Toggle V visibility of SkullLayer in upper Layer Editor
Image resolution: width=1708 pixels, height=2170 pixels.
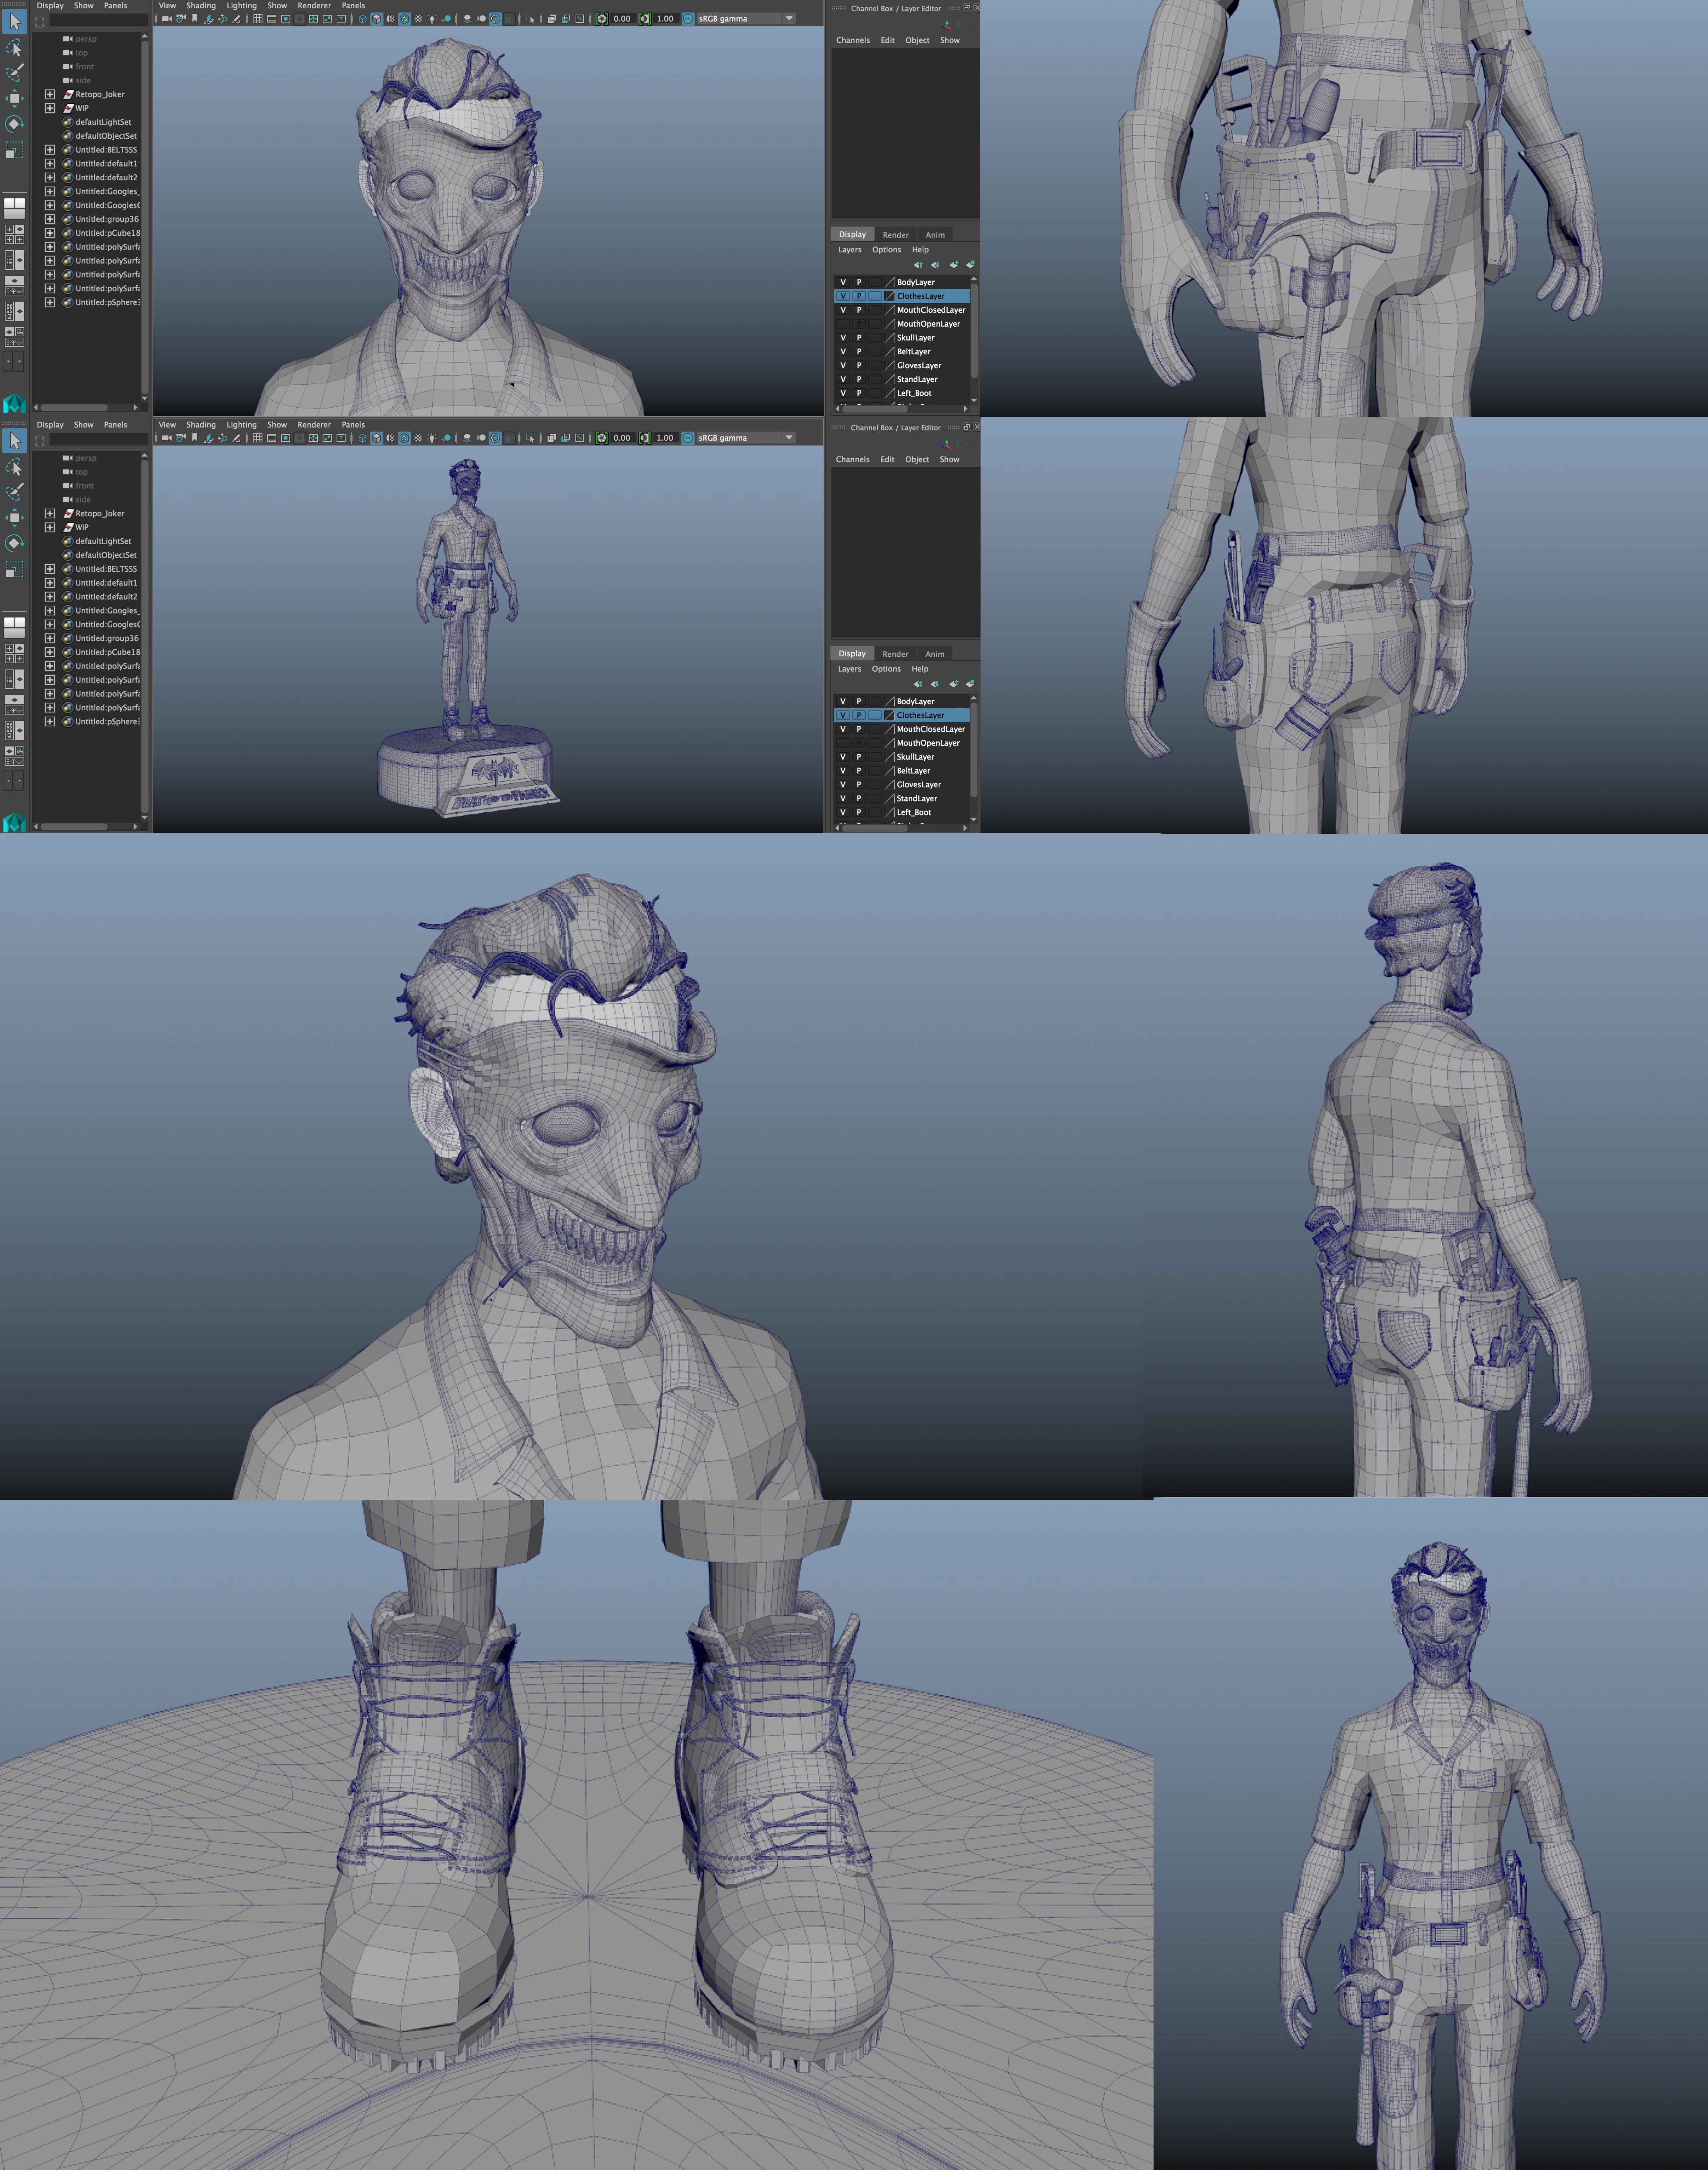tap(843, 338)
